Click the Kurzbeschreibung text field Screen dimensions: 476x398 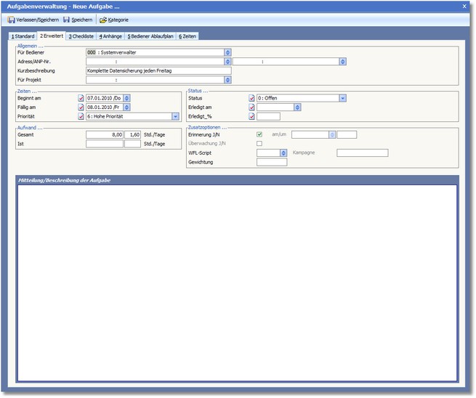pyautogui.click(x=158, y=71)
